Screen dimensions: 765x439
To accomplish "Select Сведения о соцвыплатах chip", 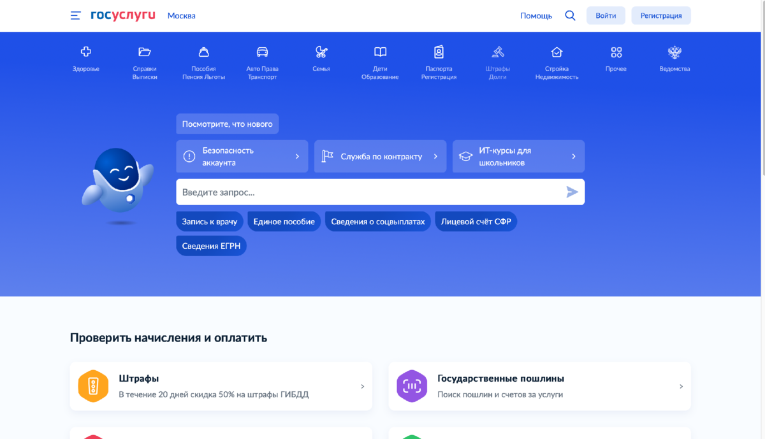I will click(x=378, y=221).
